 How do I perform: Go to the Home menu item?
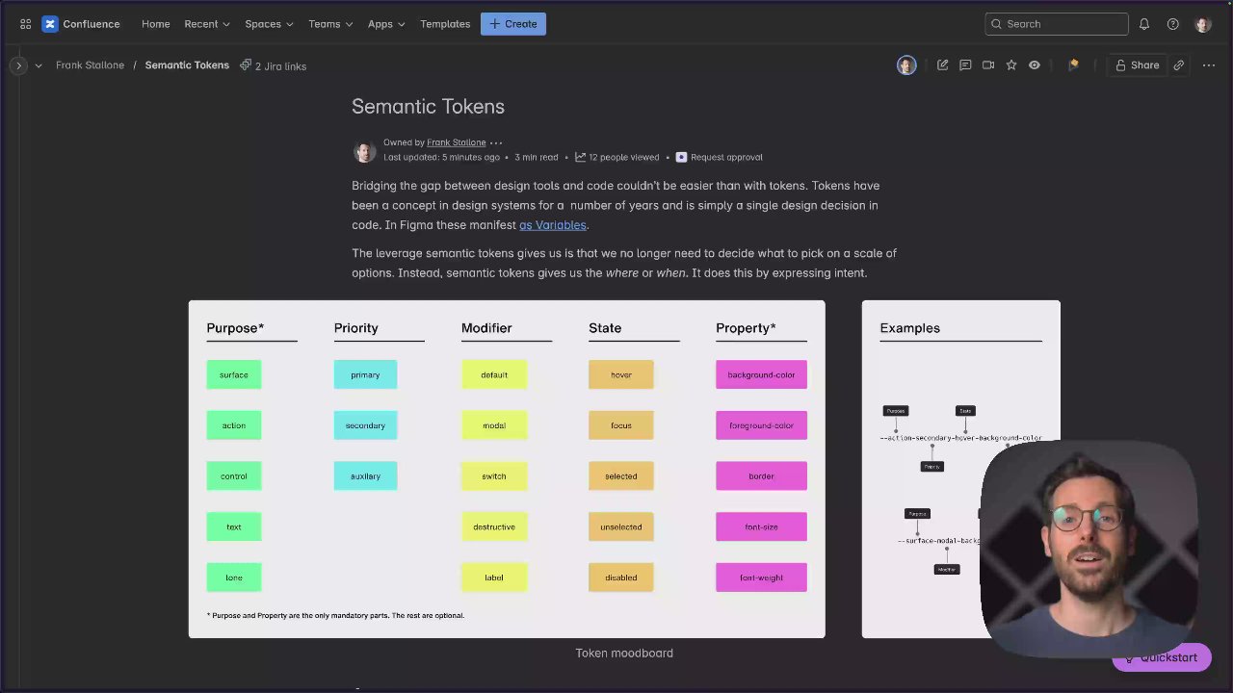click(x=155, y=24)
